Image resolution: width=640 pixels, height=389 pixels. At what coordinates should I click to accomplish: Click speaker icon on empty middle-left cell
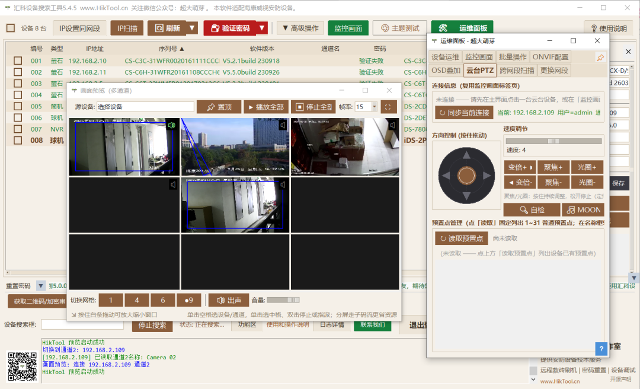point(173,184)
